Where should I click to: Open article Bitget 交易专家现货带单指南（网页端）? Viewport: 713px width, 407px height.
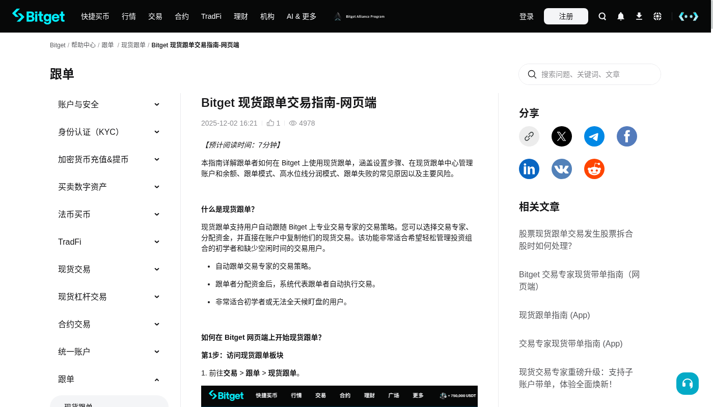pos(580,280)
